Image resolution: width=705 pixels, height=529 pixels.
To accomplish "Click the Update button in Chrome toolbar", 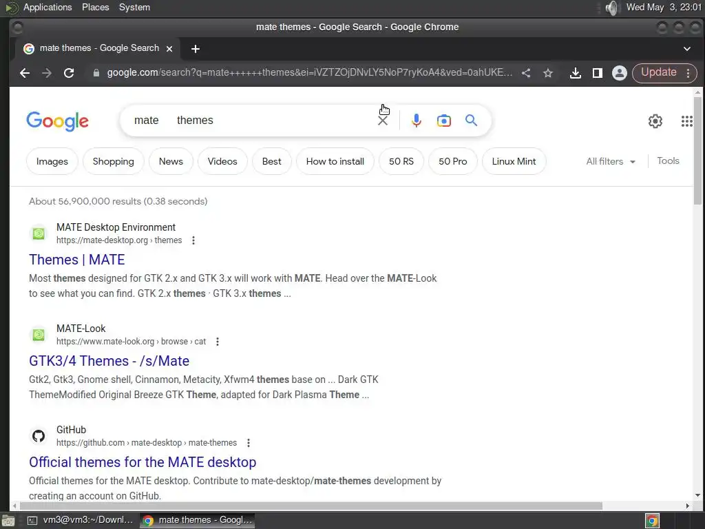I will [x=658, y=72].
